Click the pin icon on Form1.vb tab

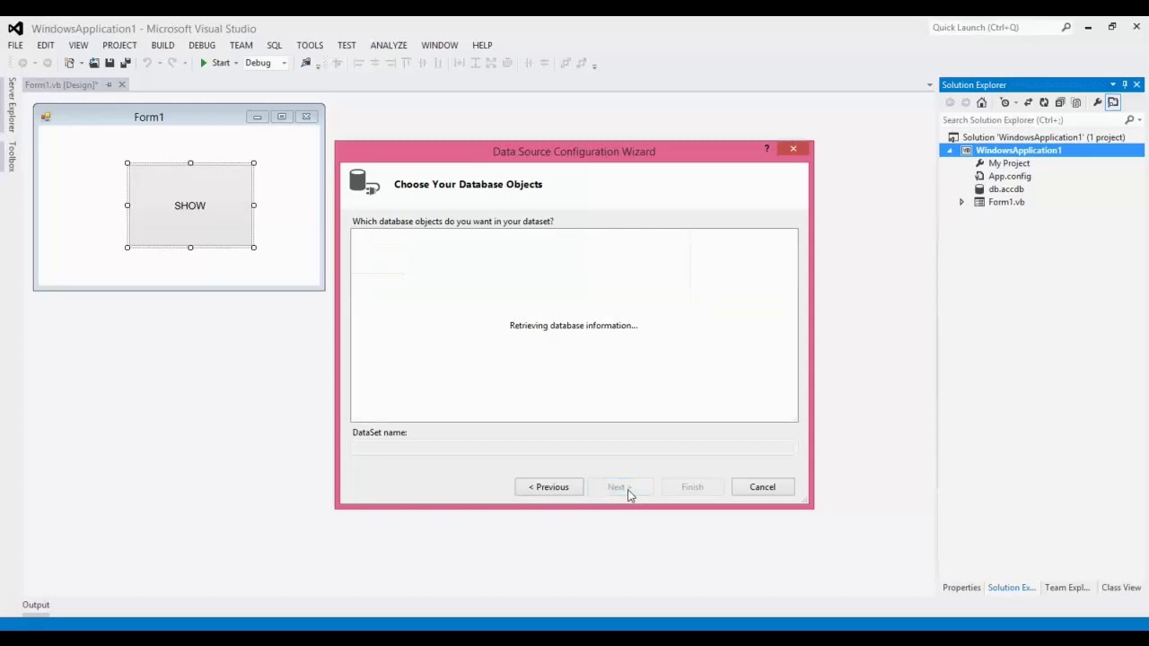[x=109, y=84]
